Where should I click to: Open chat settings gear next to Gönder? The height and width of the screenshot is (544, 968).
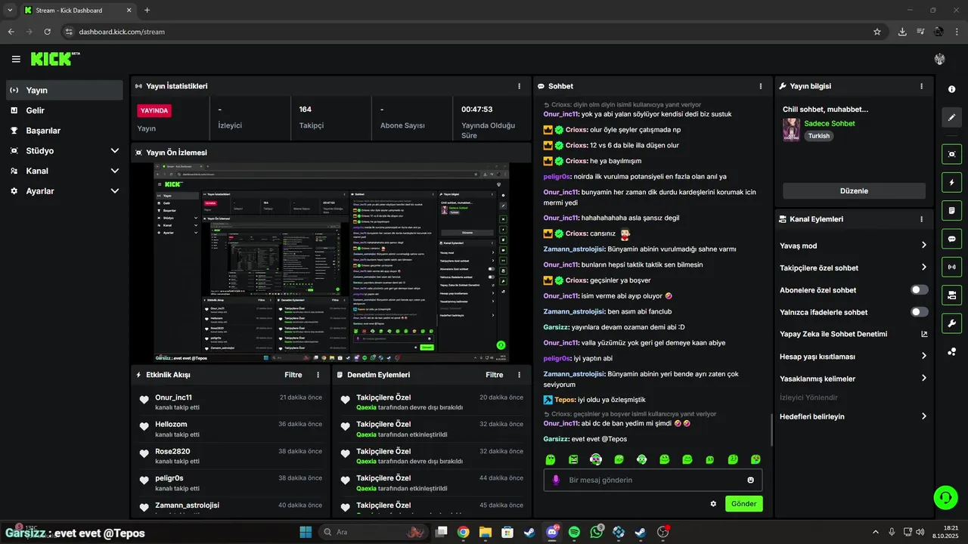pyautogui.click(x=713, y=504)
